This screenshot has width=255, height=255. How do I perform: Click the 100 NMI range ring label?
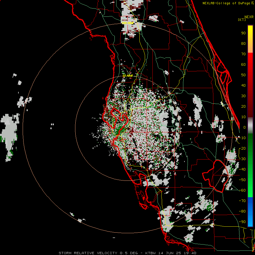pyautogui.click(x=127, y=23)
